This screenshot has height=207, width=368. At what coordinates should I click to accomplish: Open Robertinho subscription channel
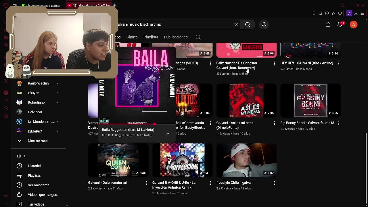pos(38,103)
